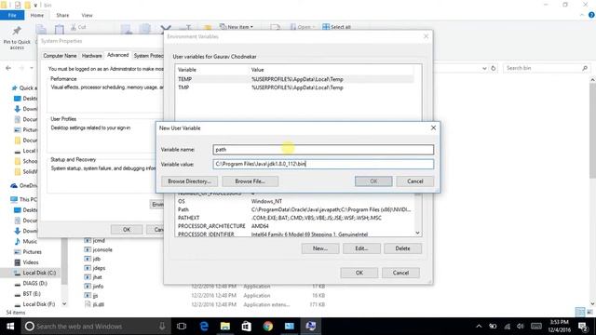Select Computer Name tab in System Properties
This screenshot has height=335, width=596.
coord(60,56)
